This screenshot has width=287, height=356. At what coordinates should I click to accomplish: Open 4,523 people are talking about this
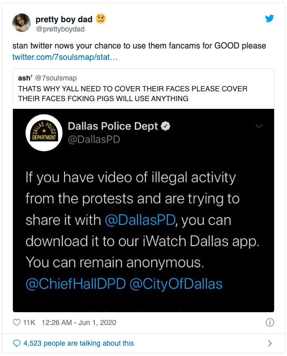coord(78,343)
